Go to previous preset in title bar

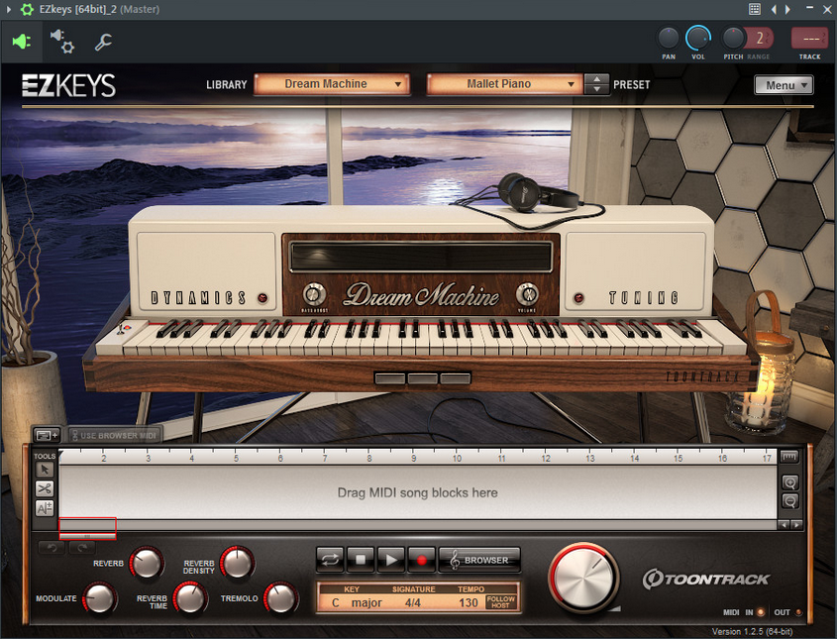coord(774,9)
